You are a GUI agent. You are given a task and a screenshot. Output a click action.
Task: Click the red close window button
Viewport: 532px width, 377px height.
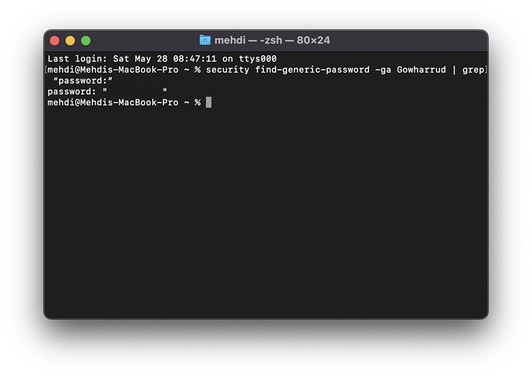point(55,41)
